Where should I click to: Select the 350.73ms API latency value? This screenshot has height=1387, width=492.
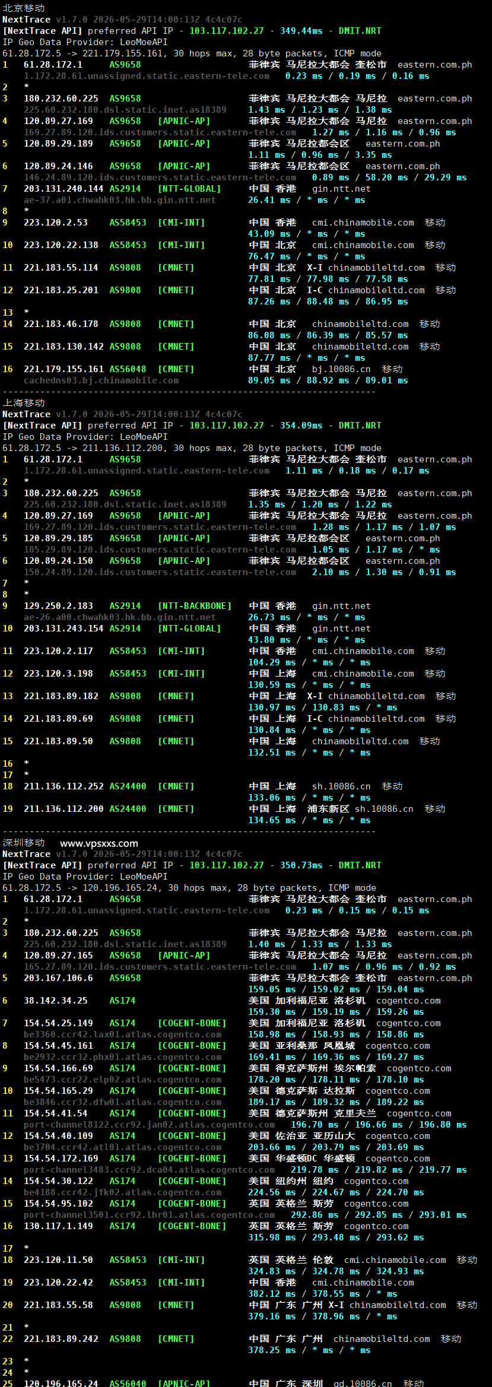click(x=301, y=865)
